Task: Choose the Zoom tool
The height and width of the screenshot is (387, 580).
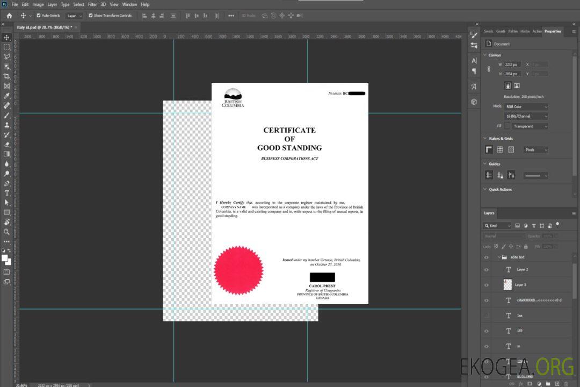Action: 6,232
